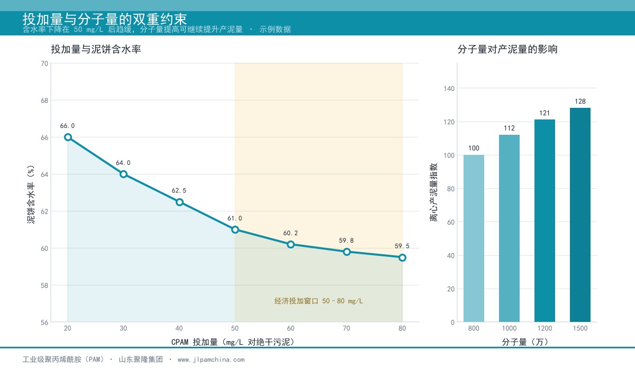The width and height of the screenshot is (635, 370).
Task: Click the line chart x-axis tick 40
Action: click(x=179, y=328)
